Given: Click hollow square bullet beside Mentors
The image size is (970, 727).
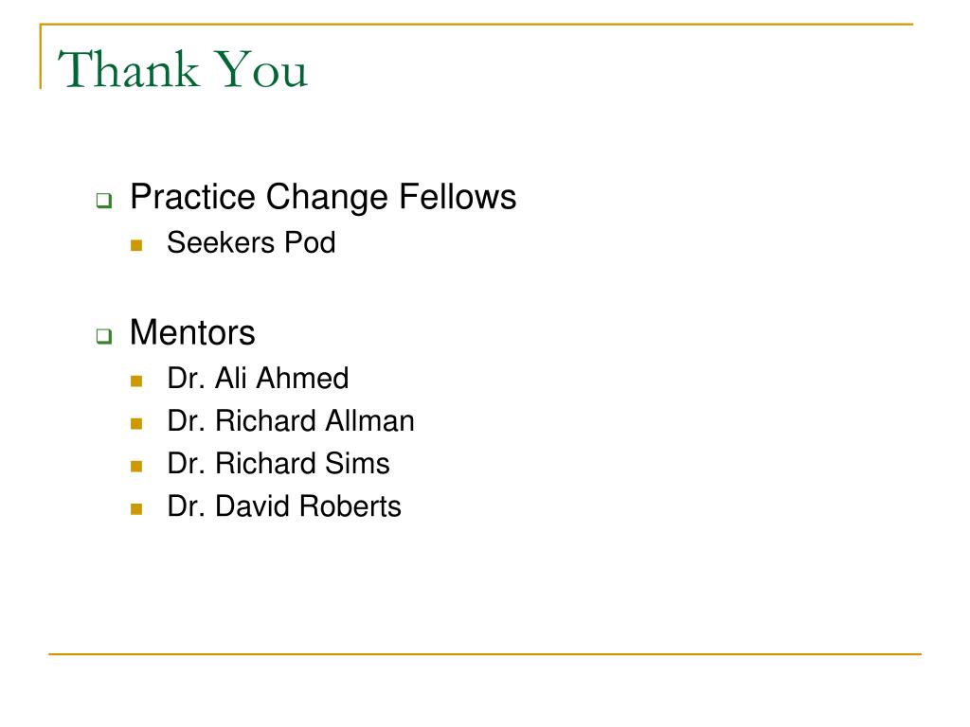Looking at the screenshot, I should pyautogui.click(x=104, y=336).
